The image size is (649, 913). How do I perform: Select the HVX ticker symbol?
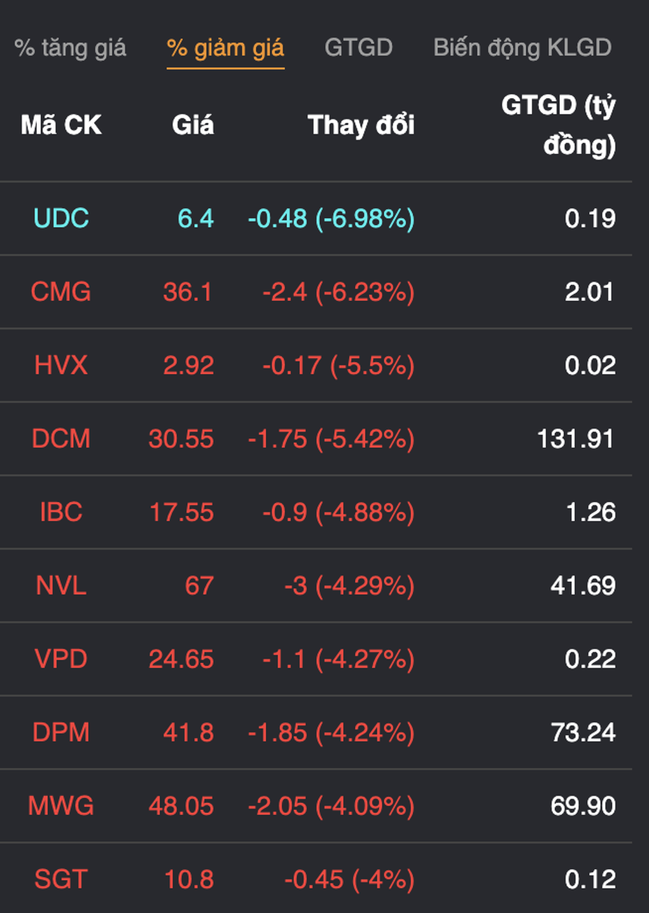pos(61,365)
